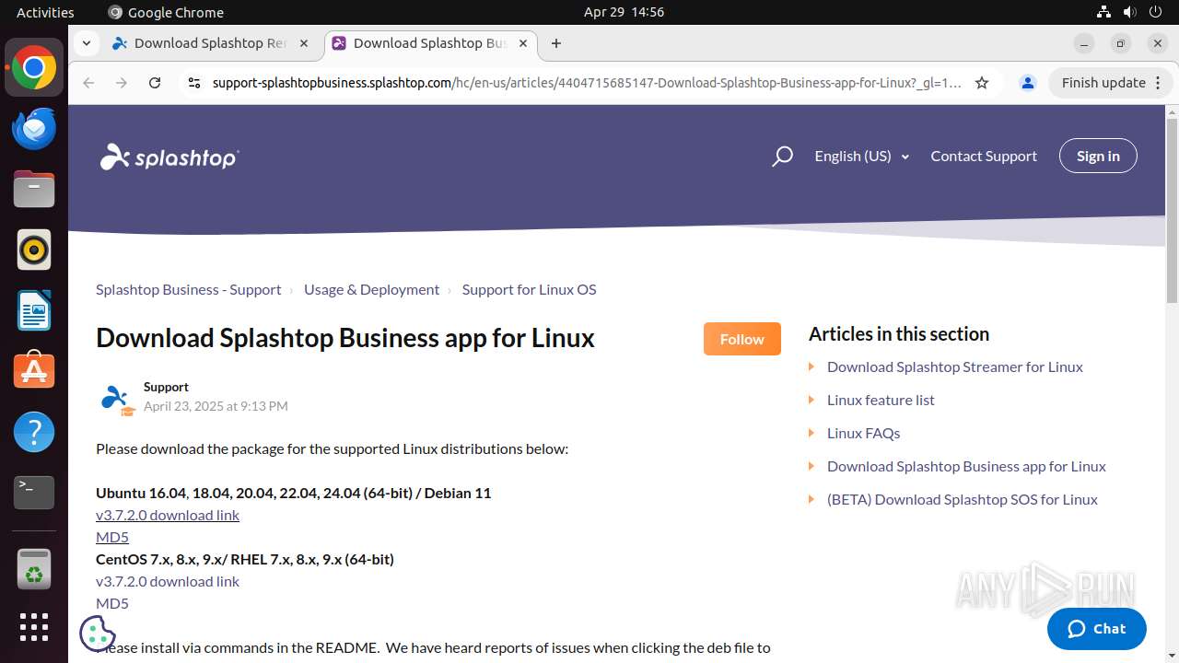Open the search magnifier on Splashtop header
The height and width of the screenshot is (663, 1179).
point(782,157)
